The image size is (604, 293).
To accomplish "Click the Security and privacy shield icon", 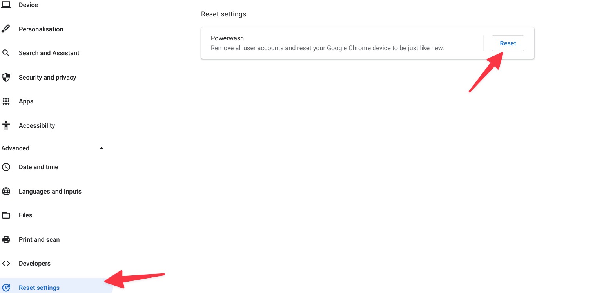I will 6,77.
